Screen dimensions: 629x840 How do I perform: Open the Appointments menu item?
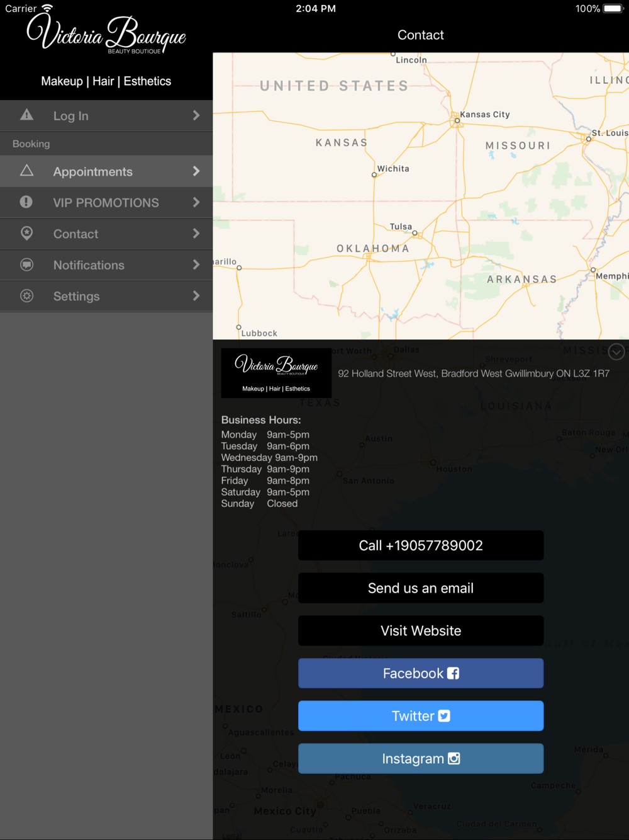coord(106,171)
